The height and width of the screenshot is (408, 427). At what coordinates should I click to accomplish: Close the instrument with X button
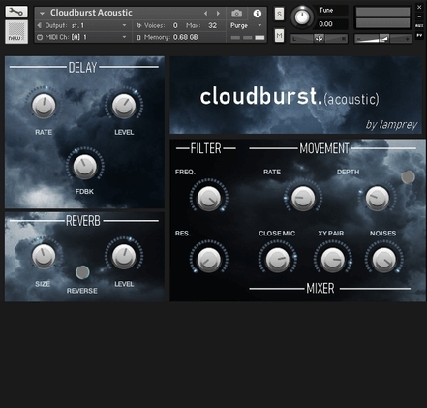(x=419, y=7)
